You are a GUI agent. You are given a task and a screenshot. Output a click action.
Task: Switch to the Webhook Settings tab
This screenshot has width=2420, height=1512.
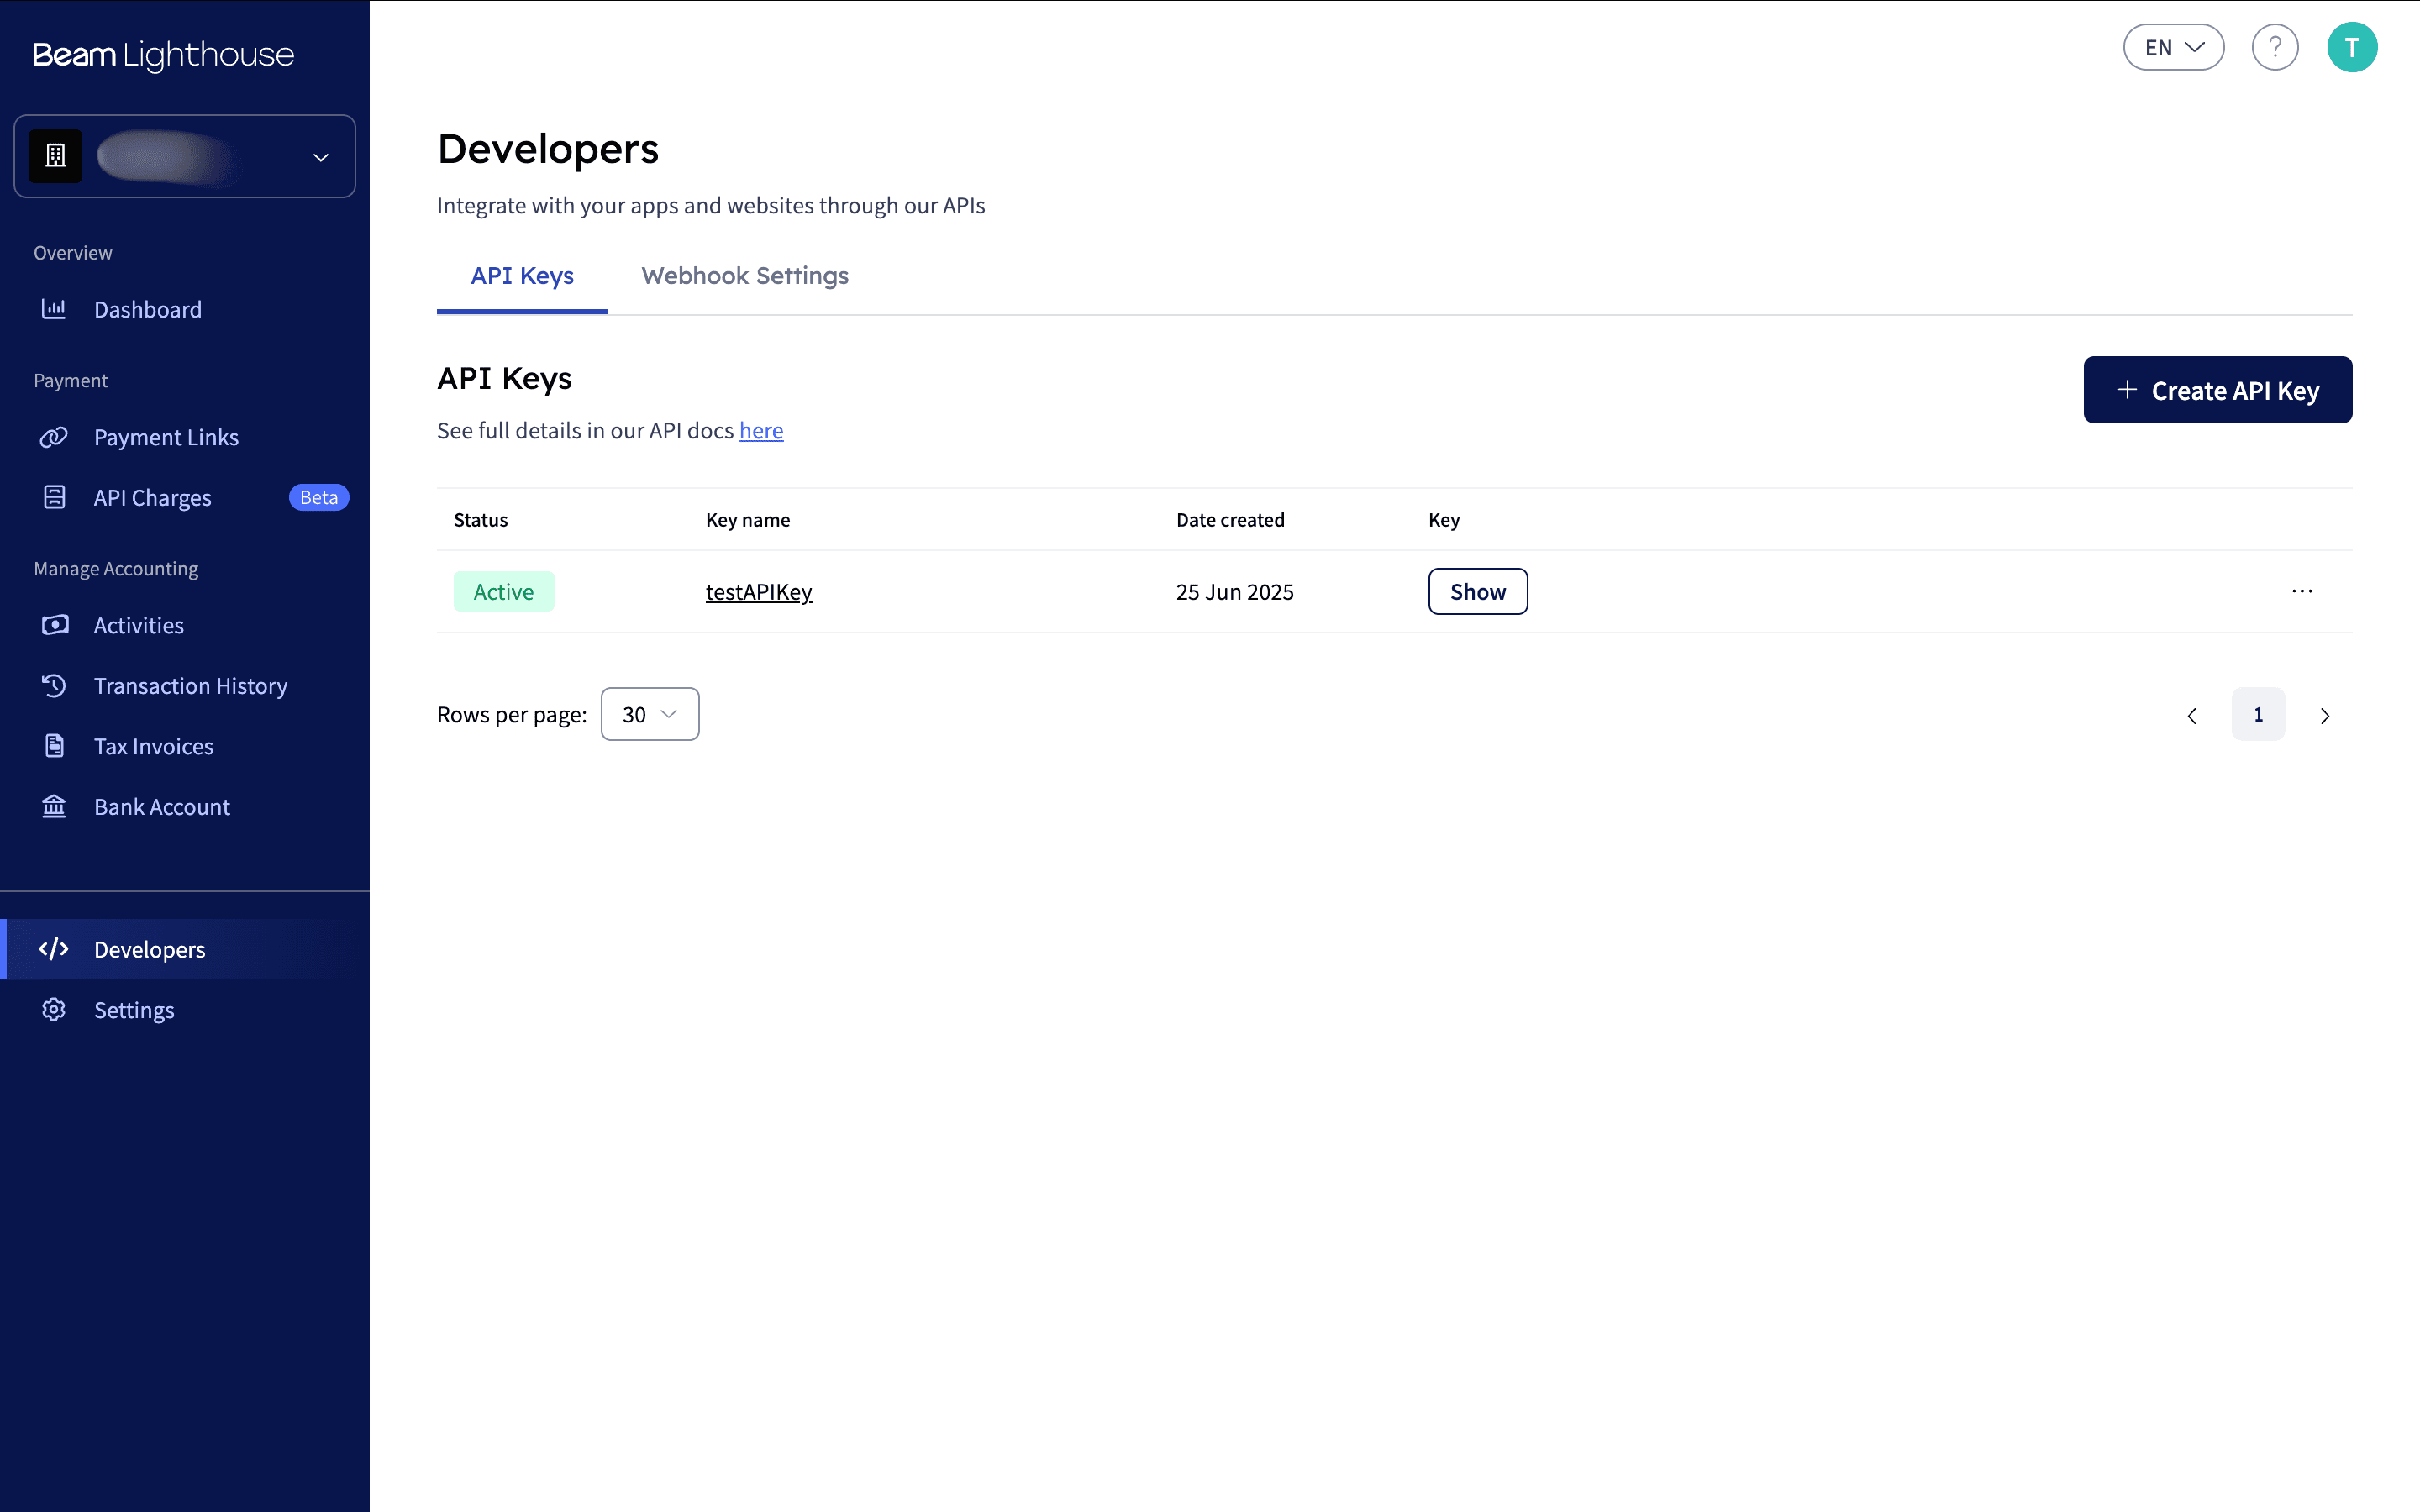745,276
